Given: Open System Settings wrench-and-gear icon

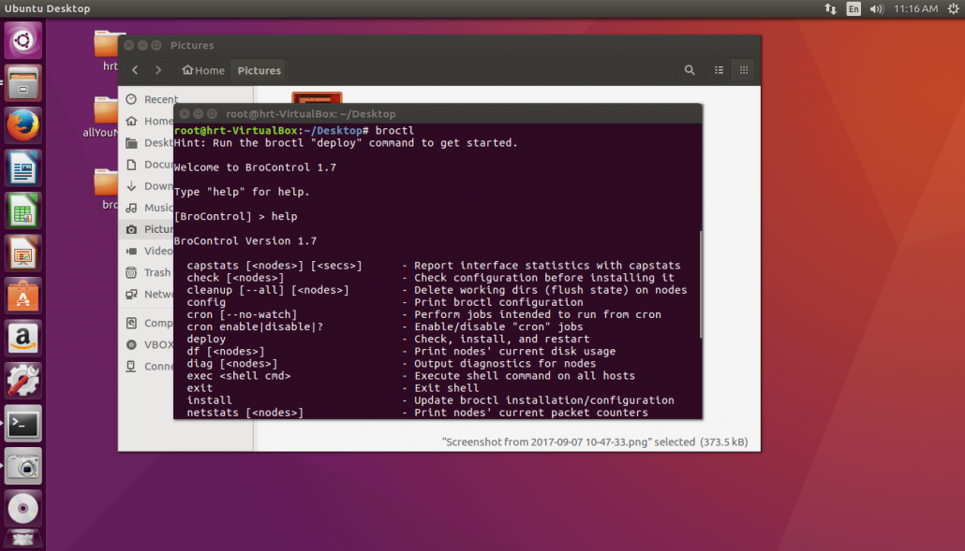Looking at the screenshot, I should coord(23,381).
